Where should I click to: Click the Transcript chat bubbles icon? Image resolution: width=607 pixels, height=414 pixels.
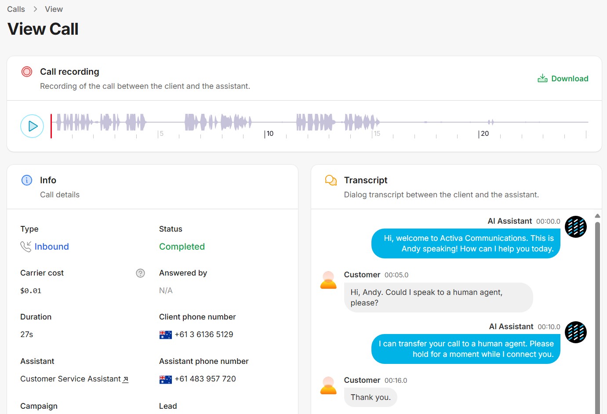tap(331, 180)
